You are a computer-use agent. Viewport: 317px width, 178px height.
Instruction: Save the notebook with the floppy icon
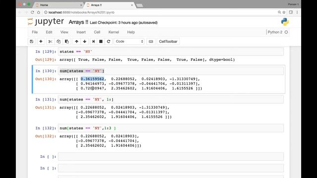click(32, 42)
